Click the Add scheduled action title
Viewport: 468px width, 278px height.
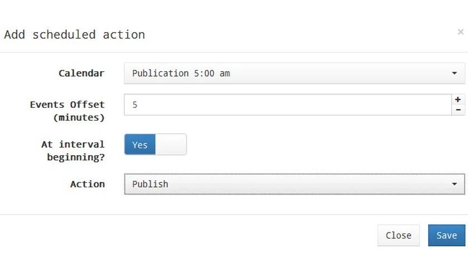coord(74,35)
